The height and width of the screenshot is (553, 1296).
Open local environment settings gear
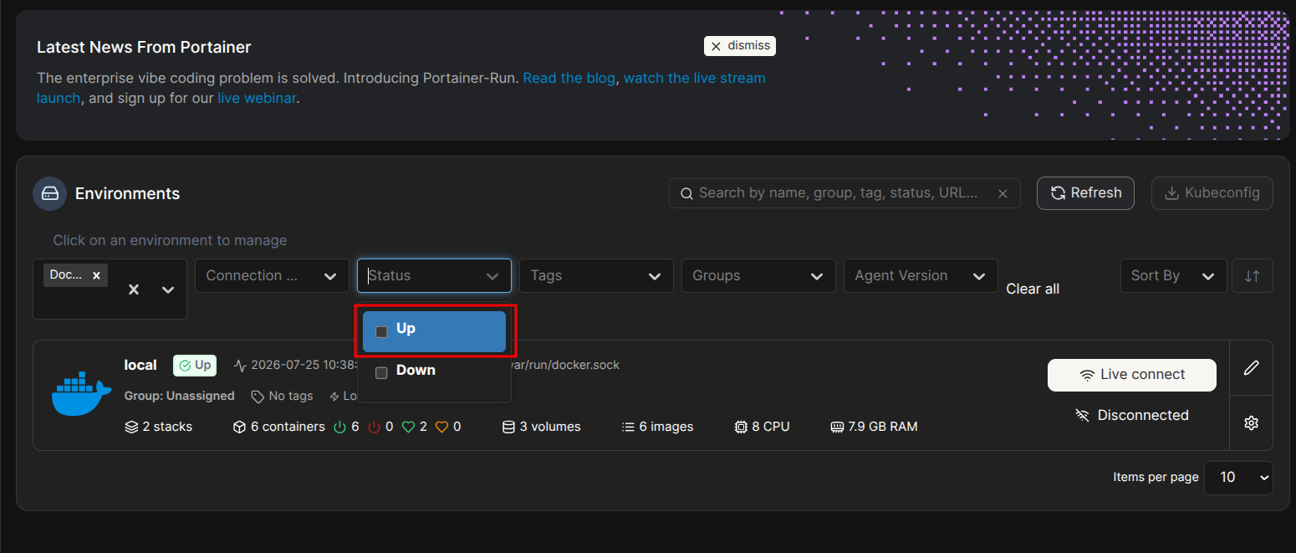pos(1252,423)
